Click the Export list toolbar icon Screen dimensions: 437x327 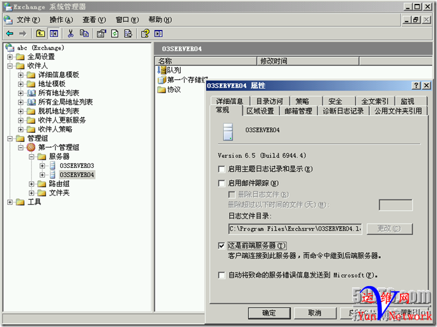[x=128, y=34]
